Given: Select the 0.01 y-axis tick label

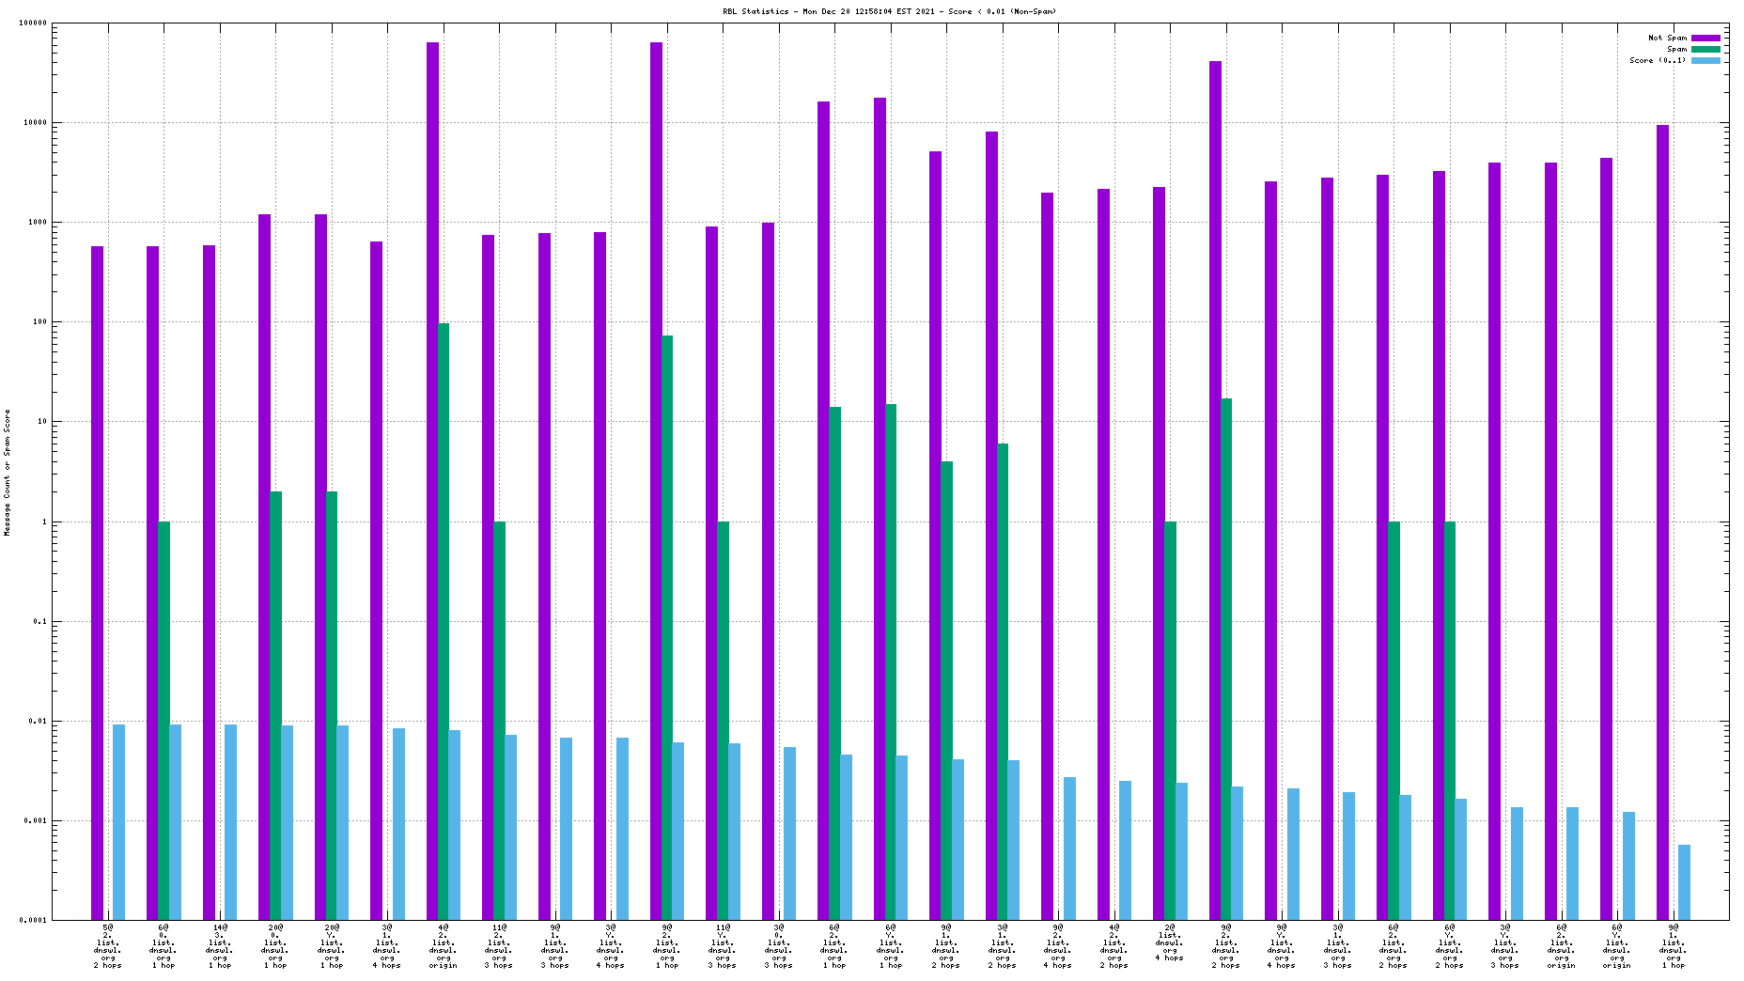Looking at the screenshot, I should pyautogui.click(x=38, y=722).
